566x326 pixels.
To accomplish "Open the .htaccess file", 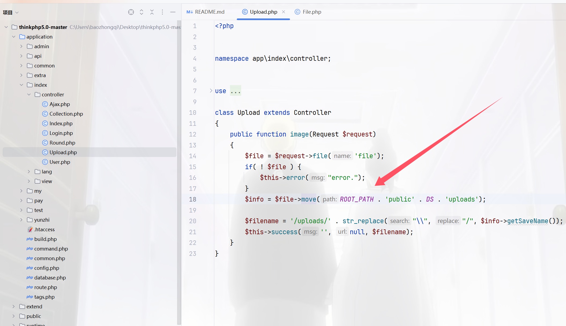I will click(44, 229).
